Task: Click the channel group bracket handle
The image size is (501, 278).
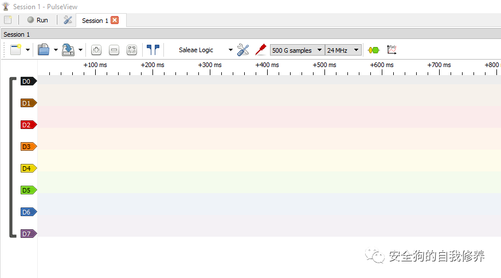Action: 12,157
